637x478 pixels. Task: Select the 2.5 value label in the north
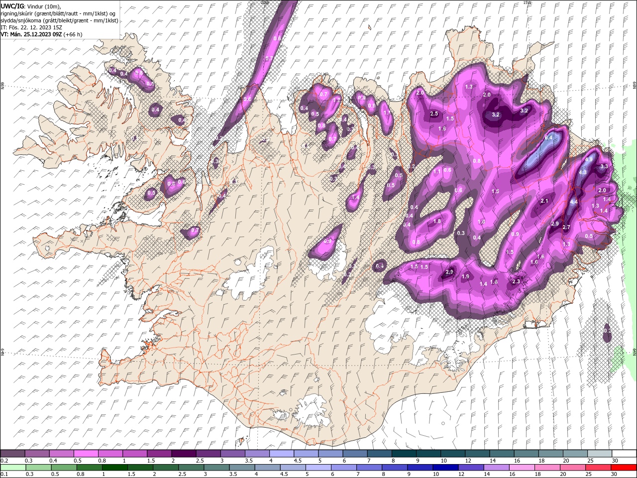(x=434, y=114)
